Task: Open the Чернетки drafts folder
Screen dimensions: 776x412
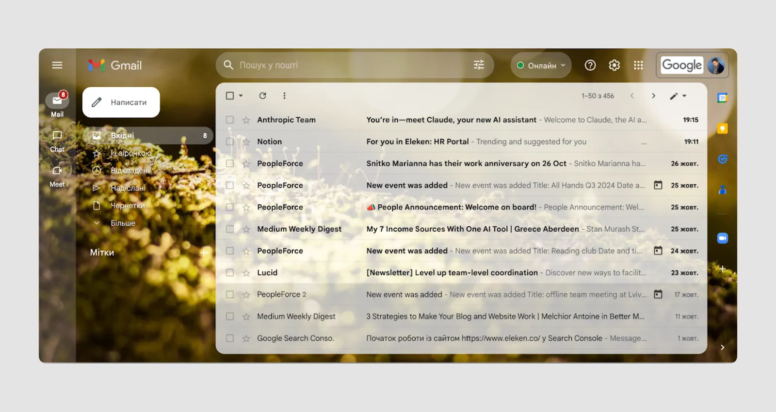Action: [128, 206]
